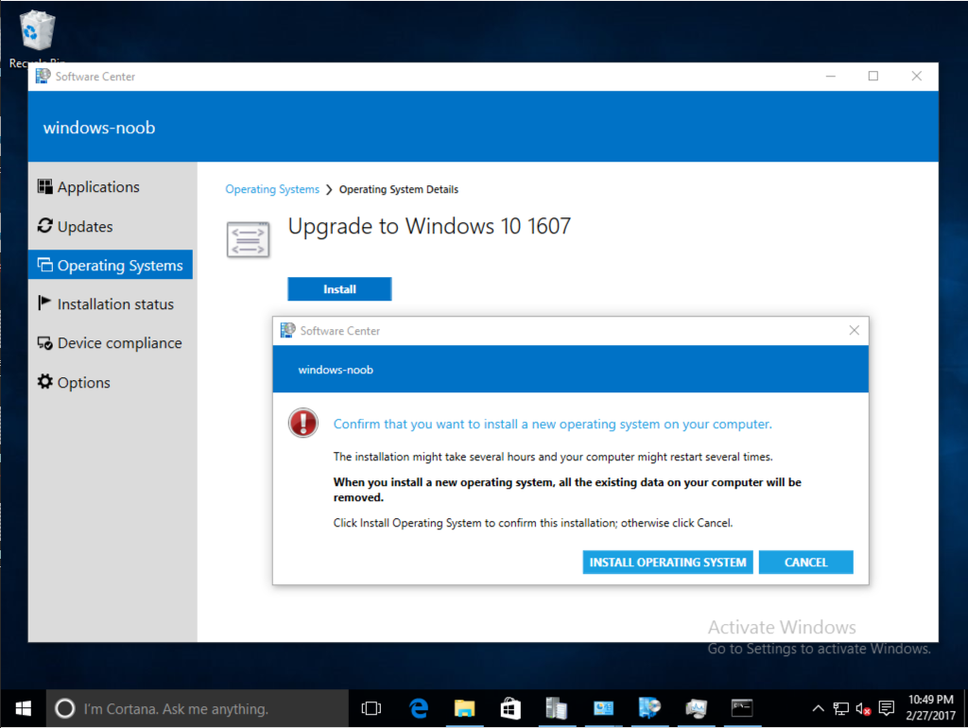Image resolution: width=968 pixels, height=728 pixels.
Task: Open the Store from taskbar
Action: pyautogui.click(x=510, y=708)
